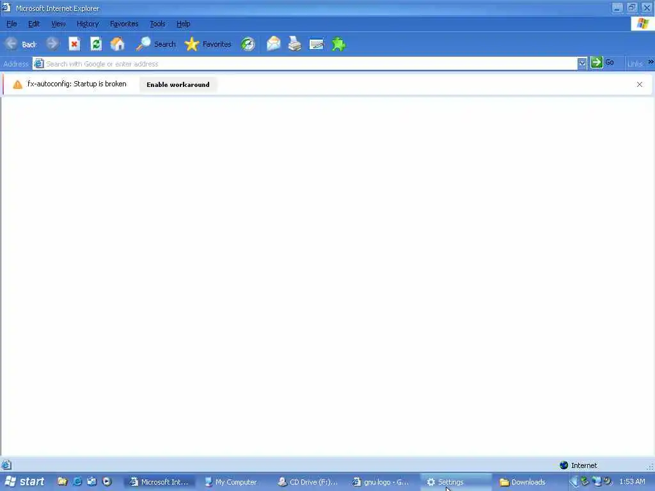
Task: Open the Edit menu
Action: pos(34,24)
